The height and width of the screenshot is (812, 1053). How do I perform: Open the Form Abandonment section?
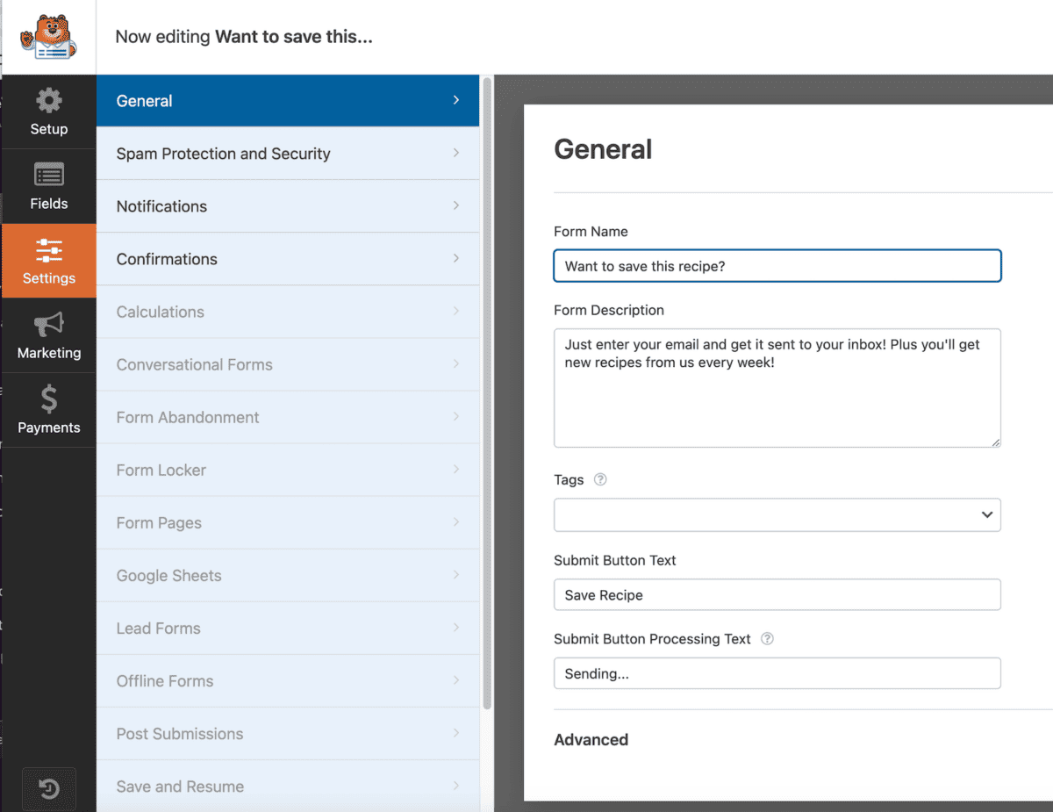[288, 417]
